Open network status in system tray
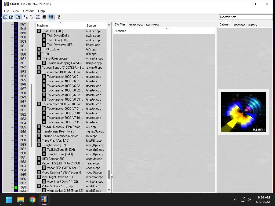The height and width of the screenshot is (206, 275). pyautogui.click(x=243, y=200)
